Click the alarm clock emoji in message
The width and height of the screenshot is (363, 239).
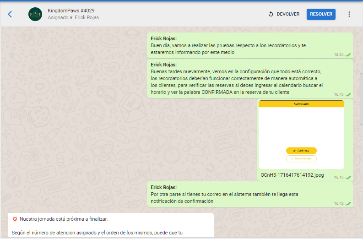15,219
